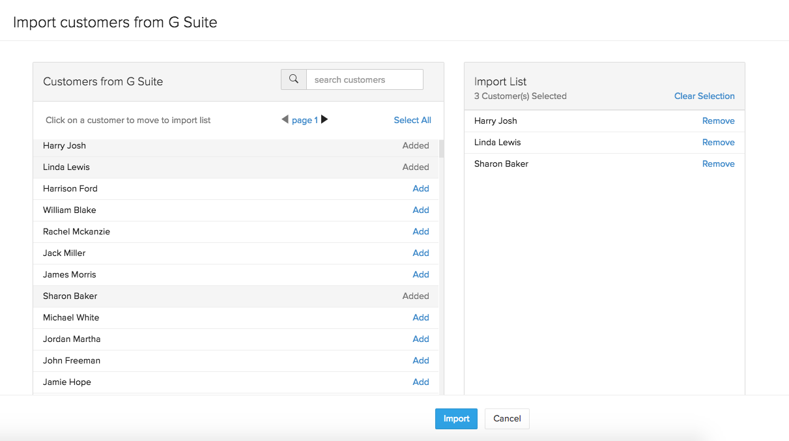The width and height of the screenshot is (789, 441).
Task: Remove Harry Josh from the Import List
Action: click(718, 121)
